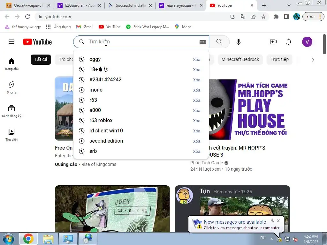Image resolution: width=327 pixels, height=245 pixels.
Task: Open the YouTube guide hamburger menu
Action: click(x=11, y=42)
